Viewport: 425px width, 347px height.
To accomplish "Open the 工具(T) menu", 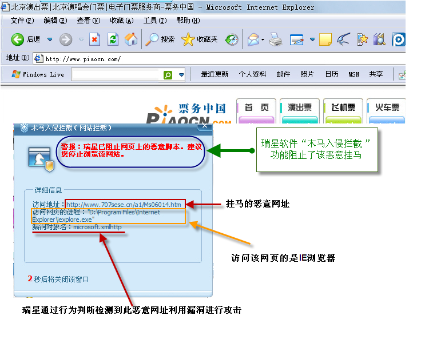I will click(x=155, y=21).
